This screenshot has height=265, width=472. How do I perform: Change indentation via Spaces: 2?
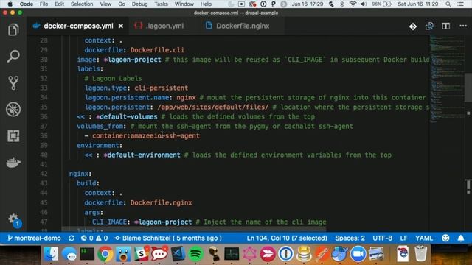[350, 239]
